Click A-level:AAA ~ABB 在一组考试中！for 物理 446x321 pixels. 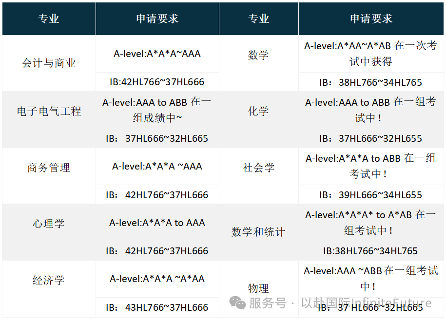[371, 279]
